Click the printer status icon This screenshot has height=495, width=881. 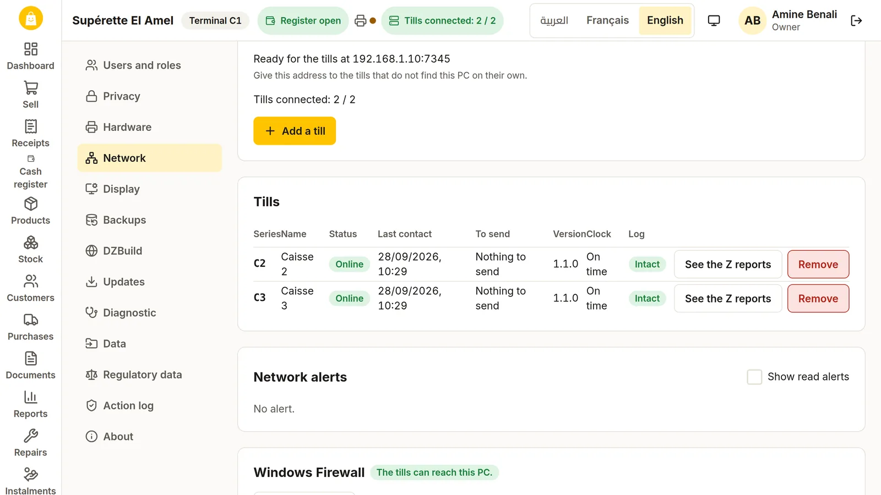point(361,21)
